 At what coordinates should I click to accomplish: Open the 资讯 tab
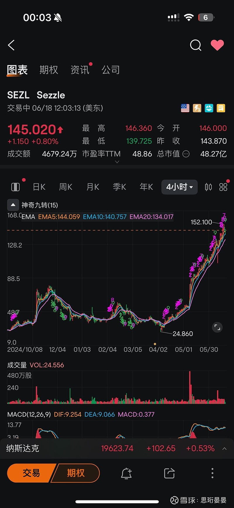[x=80, y=70]
